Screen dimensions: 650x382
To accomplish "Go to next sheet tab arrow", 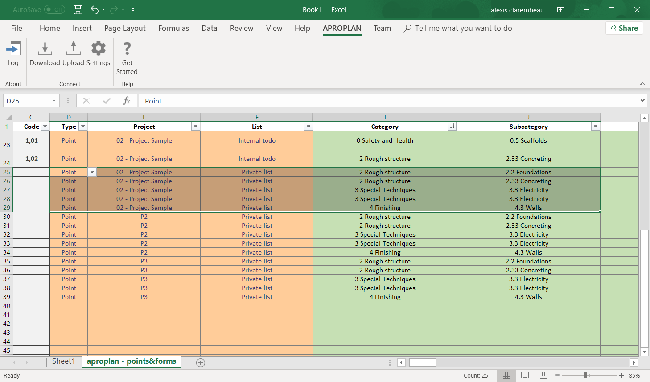I will point(27,363).
